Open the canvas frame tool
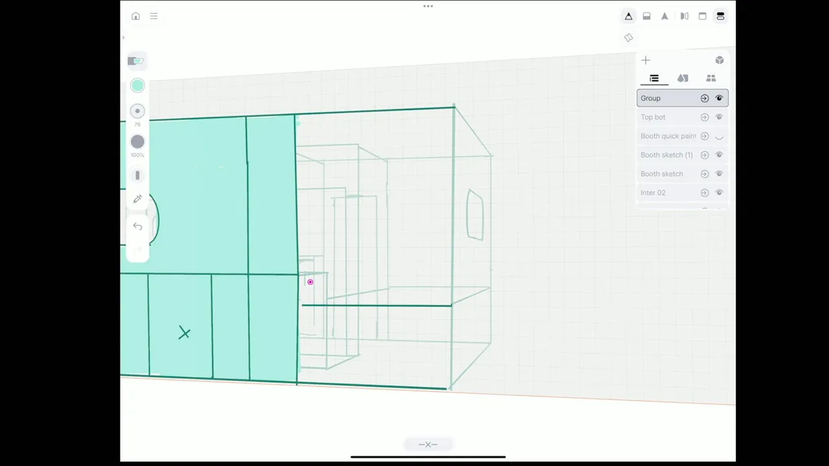The width and height of the screenshot is (829, 466). click(x=702, y=16)
